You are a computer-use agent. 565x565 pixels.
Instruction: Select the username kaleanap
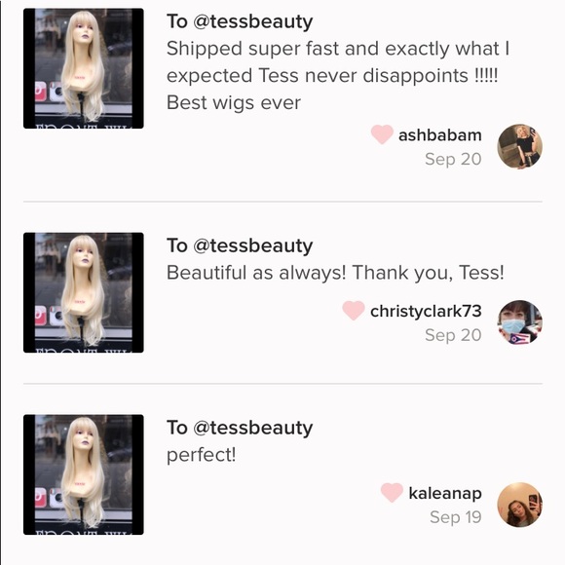point(445,493)
